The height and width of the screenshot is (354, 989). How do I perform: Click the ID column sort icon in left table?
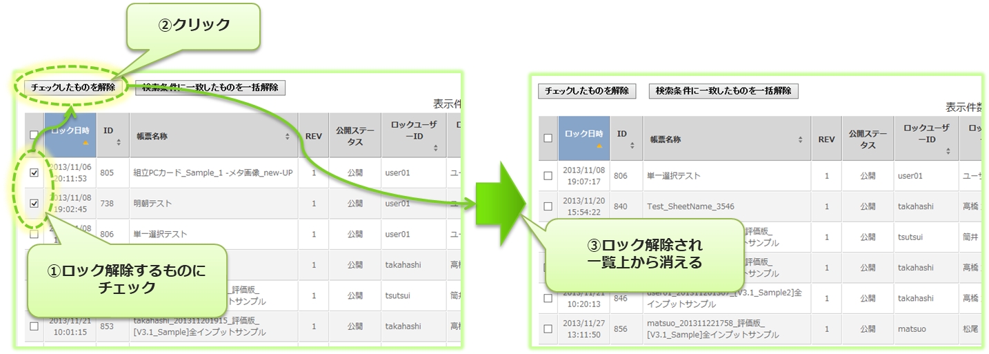click(119, 142)
